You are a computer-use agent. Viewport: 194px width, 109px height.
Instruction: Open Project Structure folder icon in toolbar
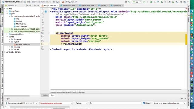tap(185, 2)
